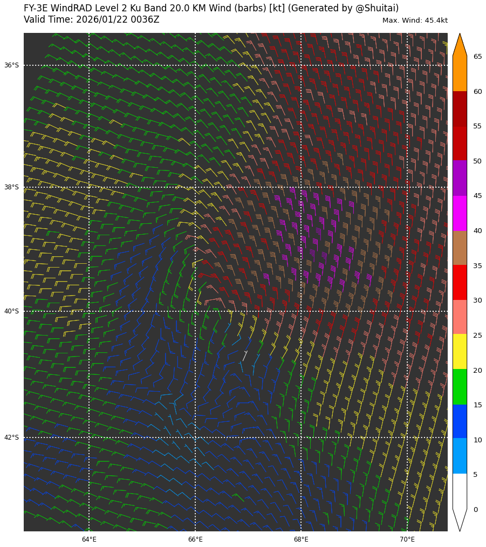Select the green 15–20 kt colorbar segment
486x547 pixels.
460,387
